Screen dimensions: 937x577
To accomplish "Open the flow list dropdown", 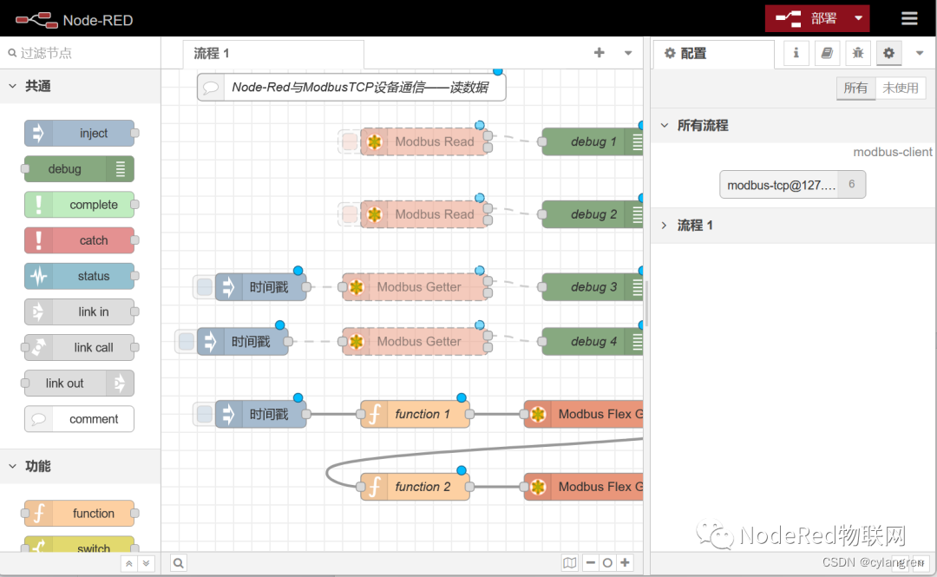I will tap(628, 53).
